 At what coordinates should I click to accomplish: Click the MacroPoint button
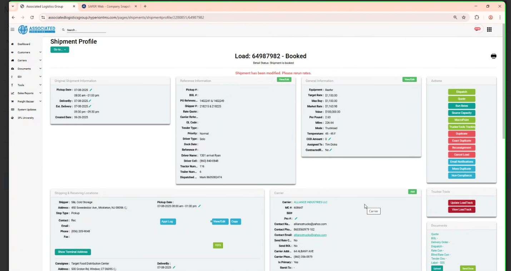click(x=462, y=120)
